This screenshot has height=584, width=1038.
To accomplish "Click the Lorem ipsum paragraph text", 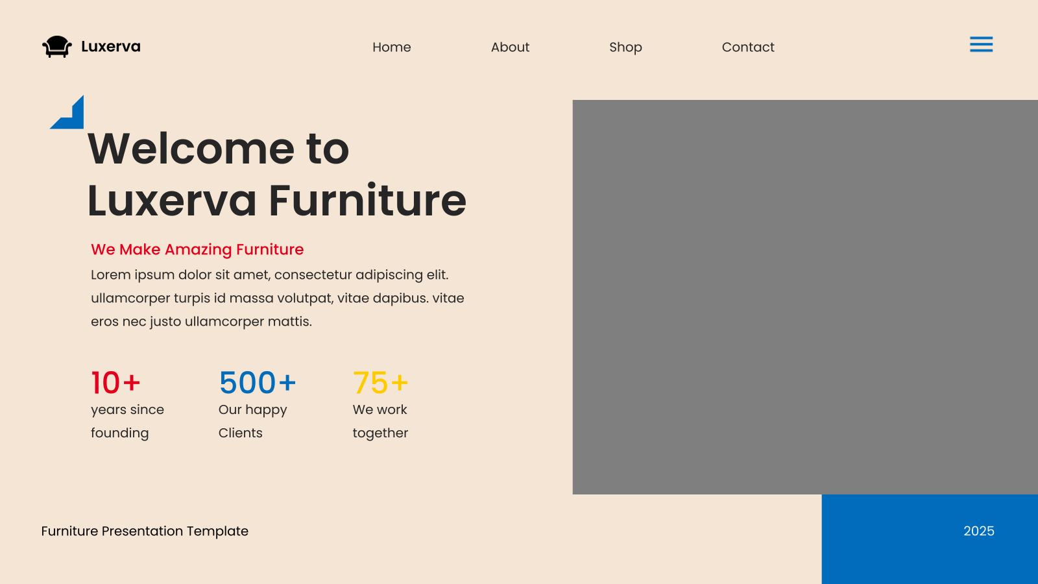I will 278,298.
